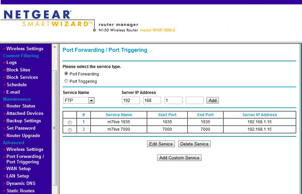Image resolution: width=302 pixels, height=194 pixels.
Task: Open Block Services in the sidebar
Action: 22,77
